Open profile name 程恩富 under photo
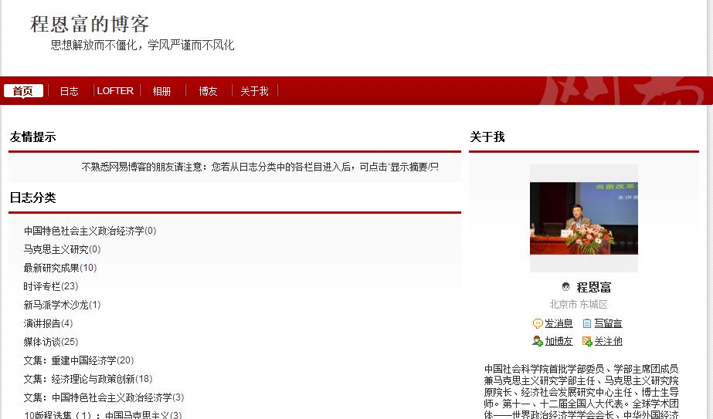 (593, 287)
